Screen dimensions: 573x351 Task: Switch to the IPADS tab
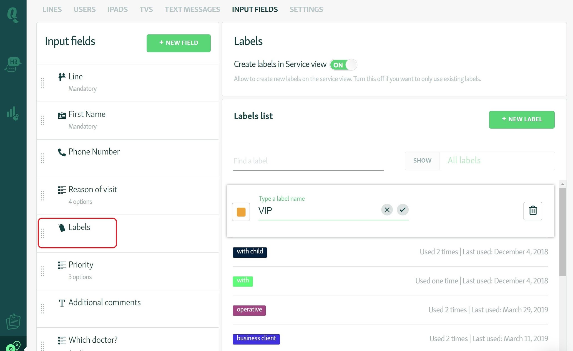pos(118,9)
